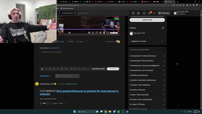Edit user flair preview with pencil icon

(163, 28)
